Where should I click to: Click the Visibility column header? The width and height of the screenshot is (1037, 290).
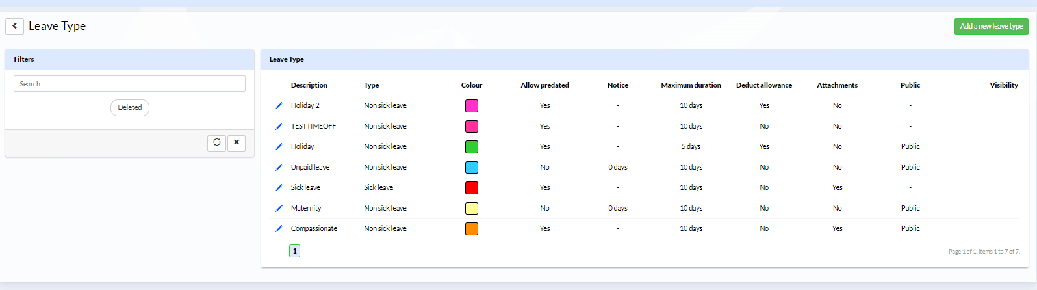click(1004, 85)
